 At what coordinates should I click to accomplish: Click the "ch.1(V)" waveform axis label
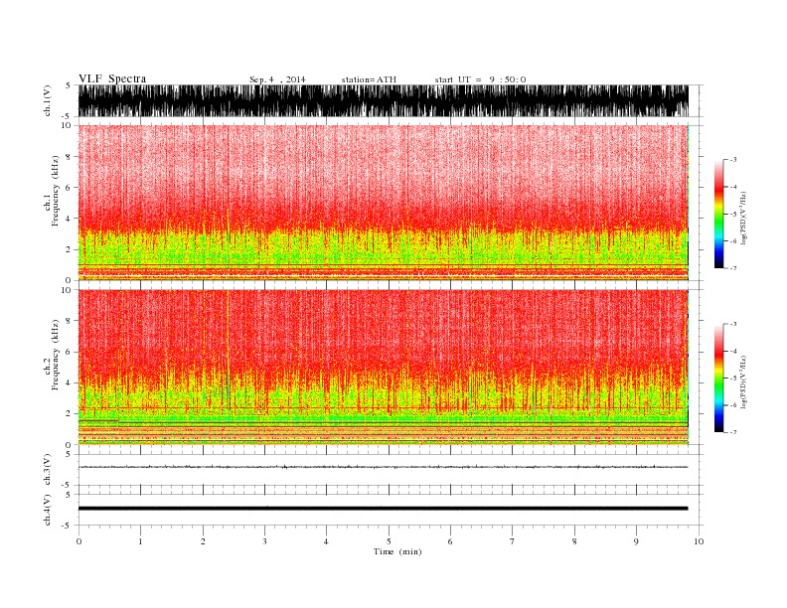point(48,100)
